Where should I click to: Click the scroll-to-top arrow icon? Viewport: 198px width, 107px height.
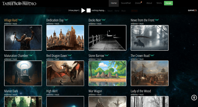point(194,98)
